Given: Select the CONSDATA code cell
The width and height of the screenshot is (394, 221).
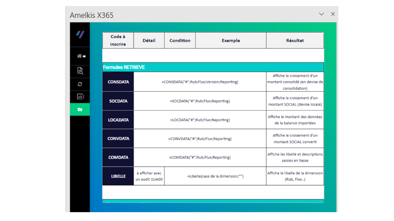Looking at the screenshot, I should [118, 82].
